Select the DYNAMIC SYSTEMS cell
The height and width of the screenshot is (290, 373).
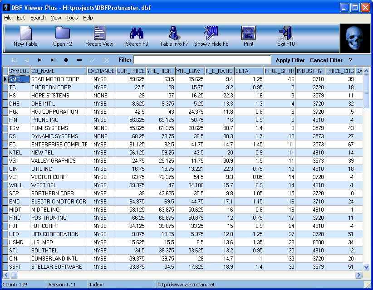(59, 136)
